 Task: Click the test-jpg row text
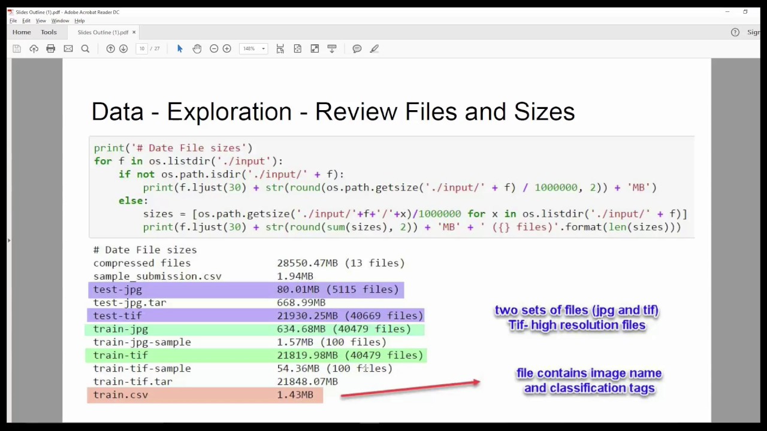click(117, 290)
